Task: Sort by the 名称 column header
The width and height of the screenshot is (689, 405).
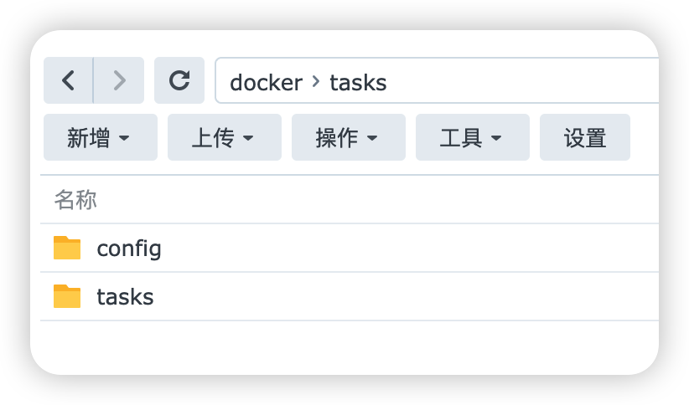Action: click(75, 199)
